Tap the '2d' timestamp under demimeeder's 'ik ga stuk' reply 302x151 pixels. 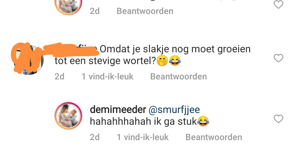[95, 137]
